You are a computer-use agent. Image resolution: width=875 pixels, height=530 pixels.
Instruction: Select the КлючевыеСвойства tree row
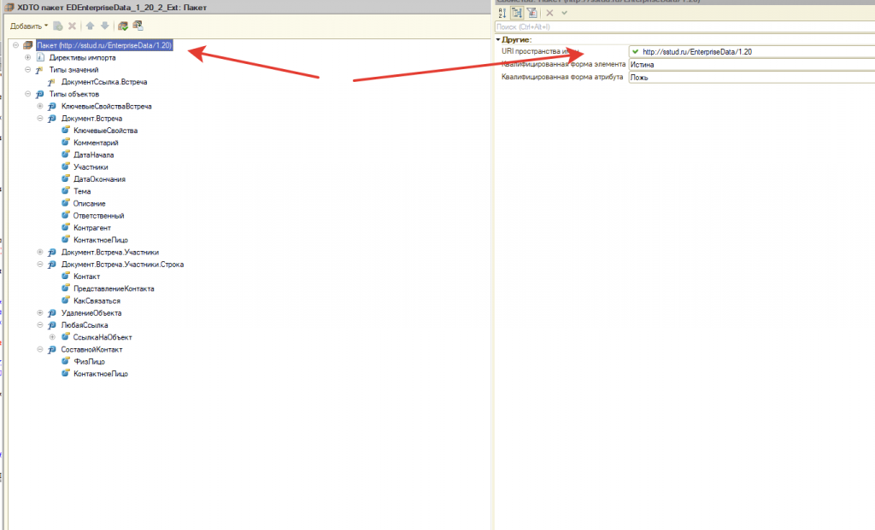tap(105, 131)
